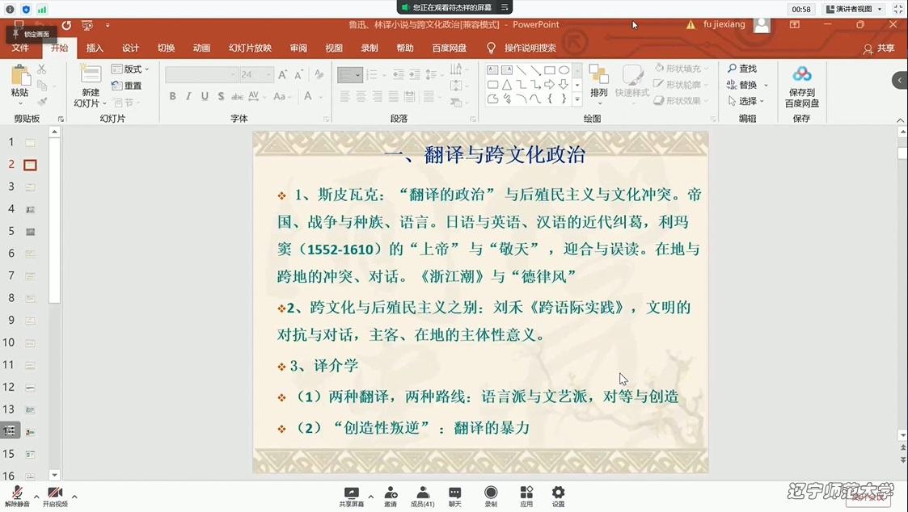Open the 选择 (Select) dropdown
The height and width of the screenshot is (512, 908).
pos(745,100)
